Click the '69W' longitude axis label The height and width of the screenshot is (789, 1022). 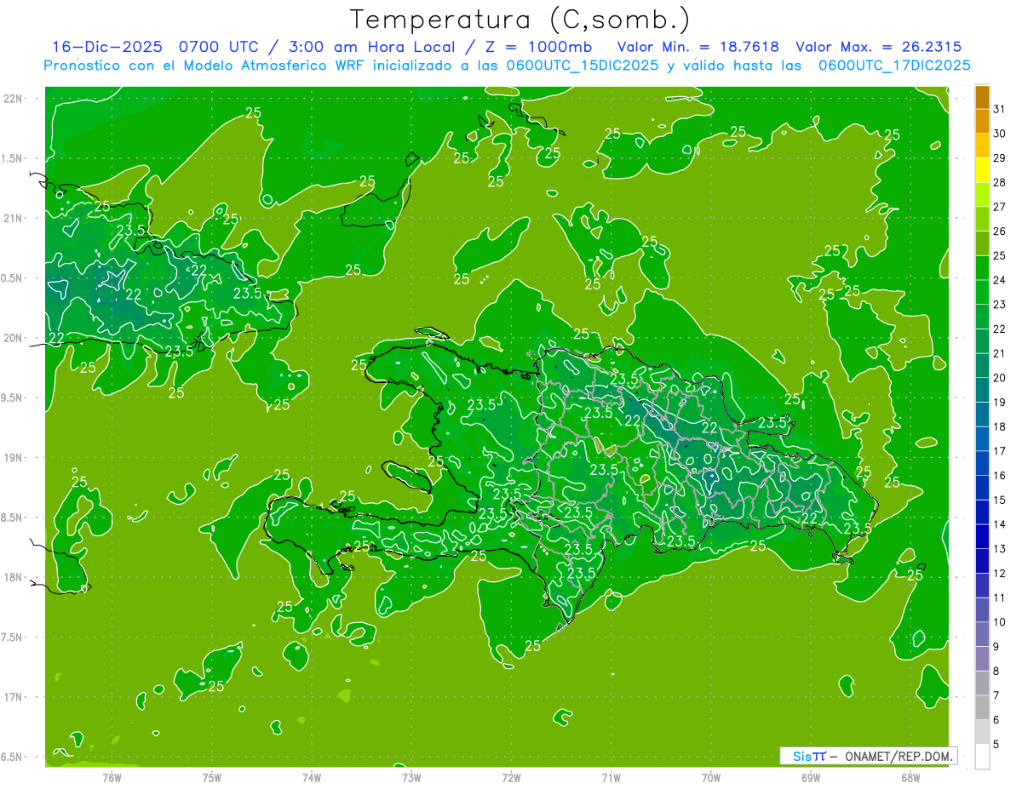coord(810,776)
